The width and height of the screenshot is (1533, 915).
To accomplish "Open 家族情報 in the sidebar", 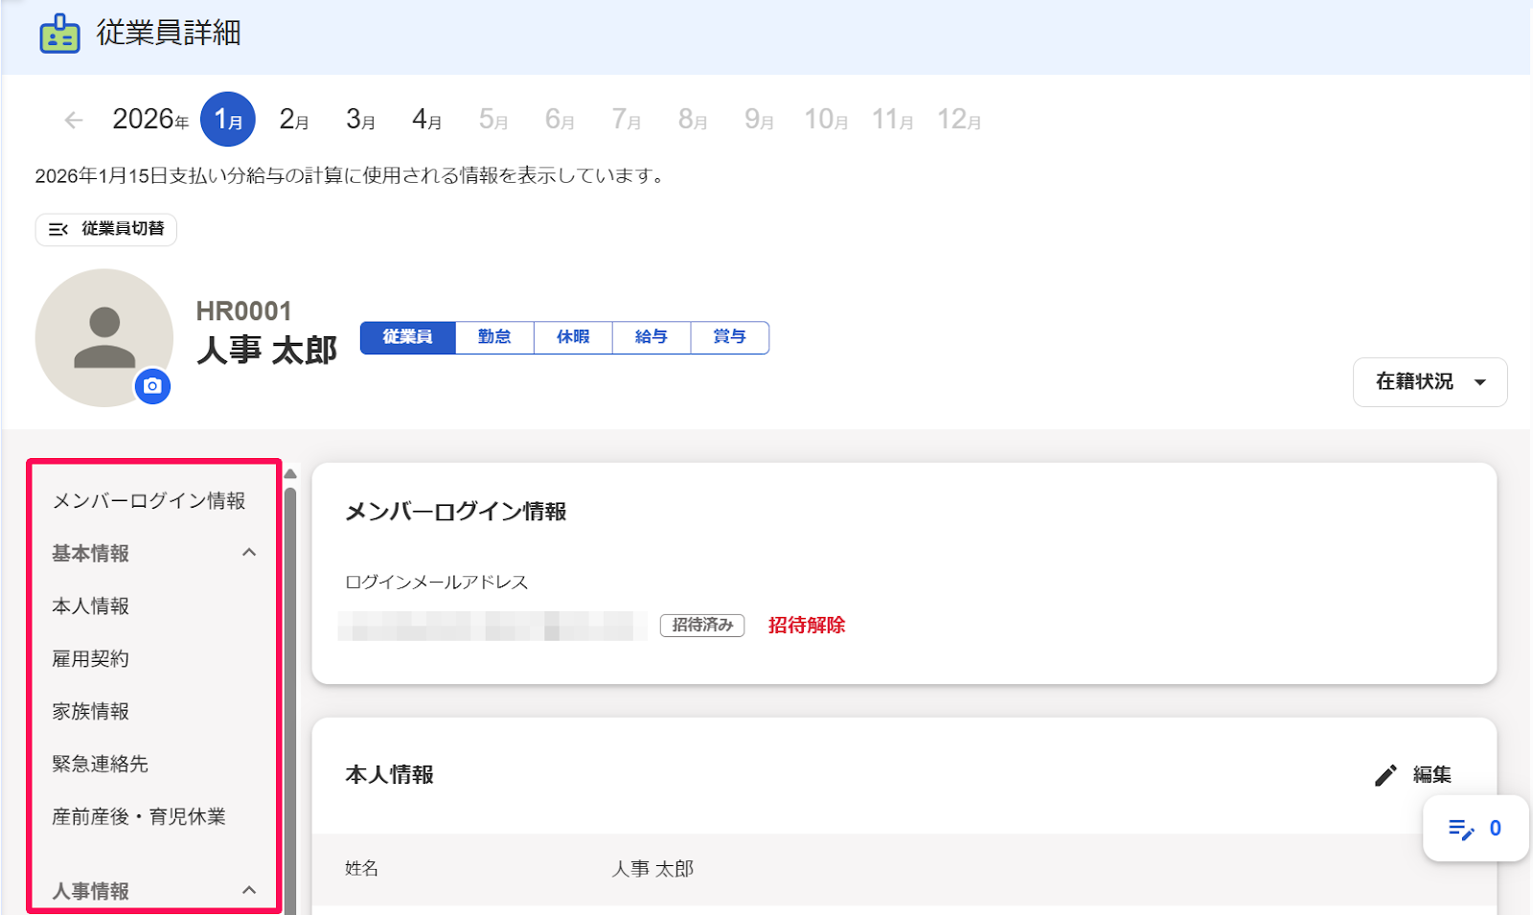I will (91, 712).
